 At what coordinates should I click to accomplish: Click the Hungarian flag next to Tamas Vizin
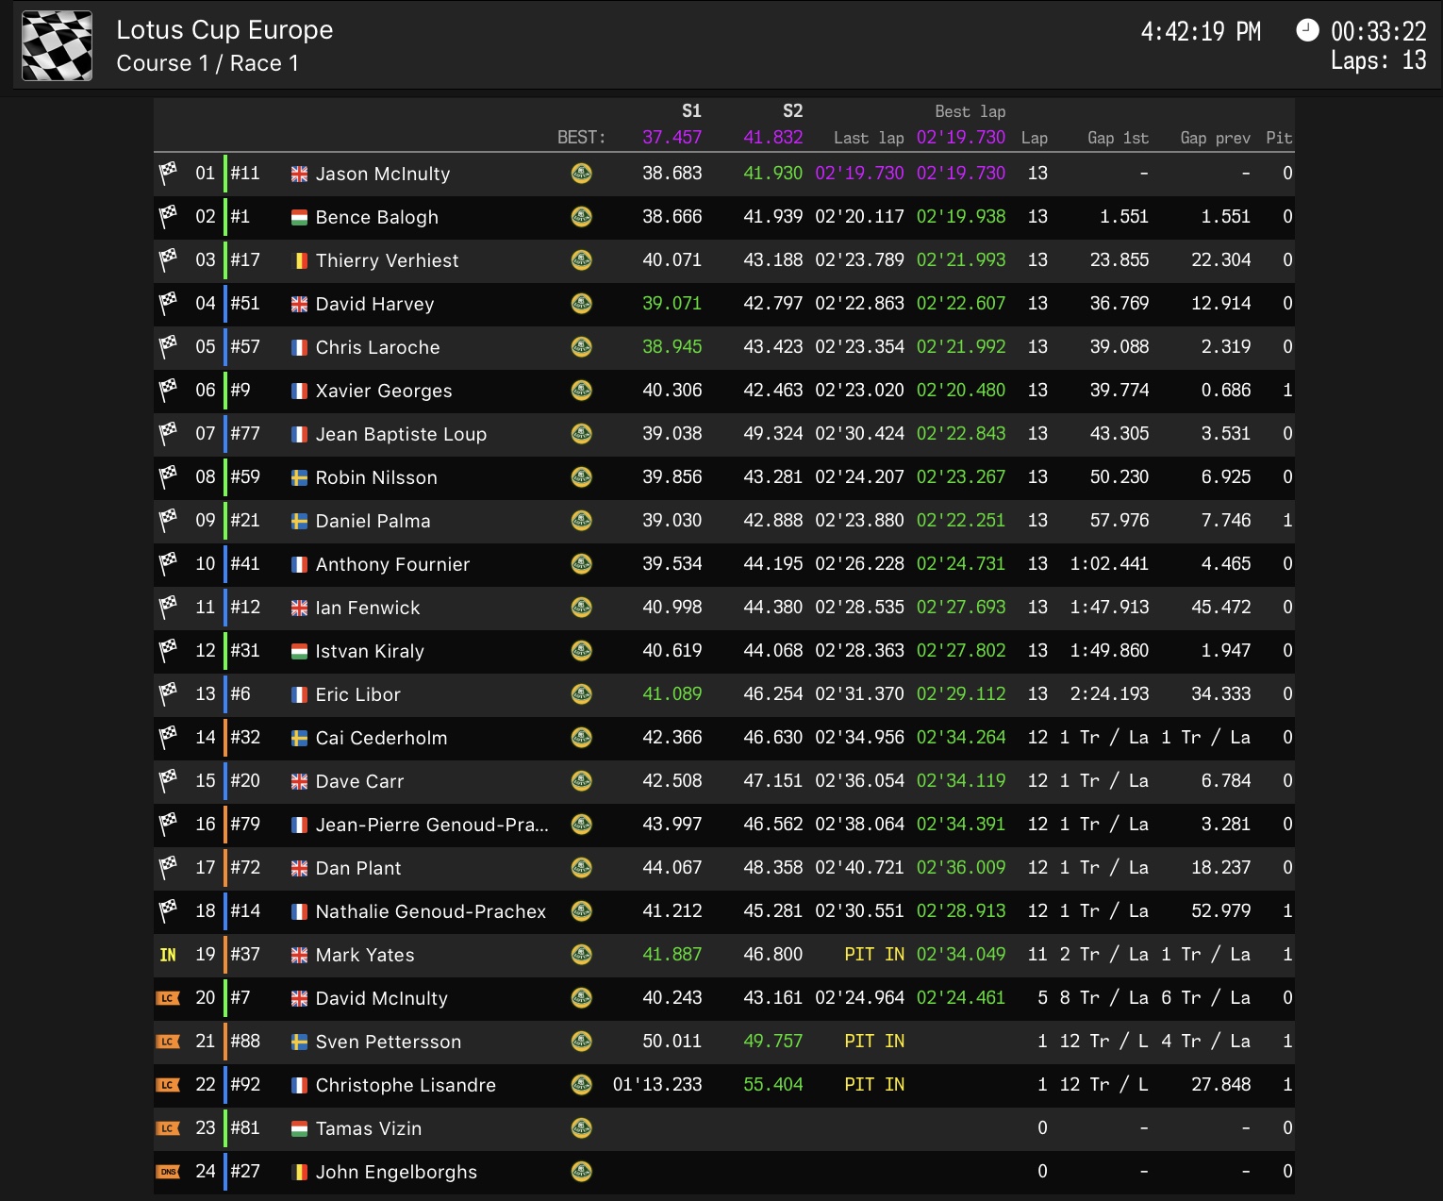(x=299, y=1128)
